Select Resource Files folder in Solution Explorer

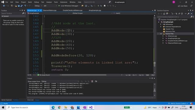tap(170, 31)
